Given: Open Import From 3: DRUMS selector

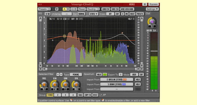Looking at the screenshot, I should 117,84.
